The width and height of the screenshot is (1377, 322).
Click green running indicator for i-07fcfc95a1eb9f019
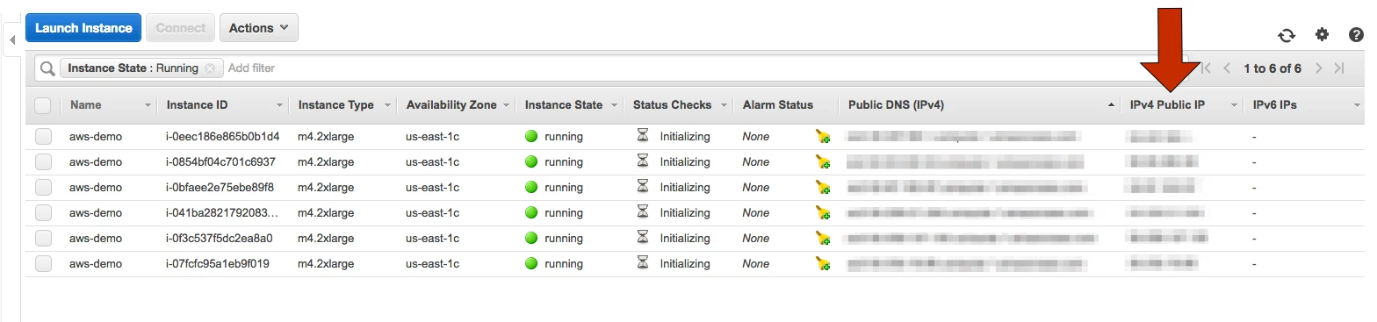(531, 263)
